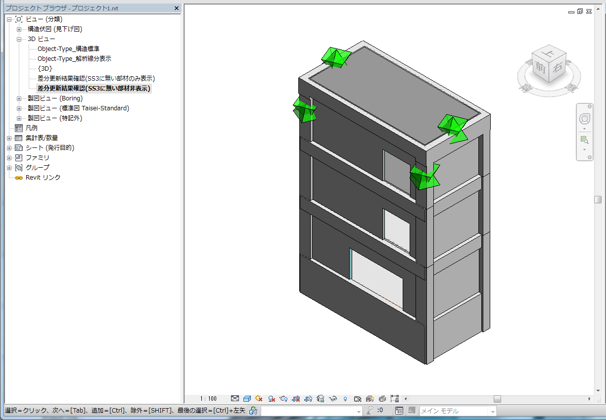Expand the 構造伏図 (見下げ図) node
This screenshot has width=606, height=420.
click(x=19, y=29)
